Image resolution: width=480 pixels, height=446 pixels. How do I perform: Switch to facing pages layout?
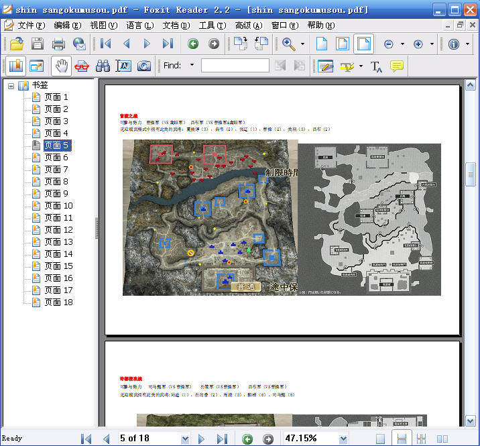coord(442,439)
